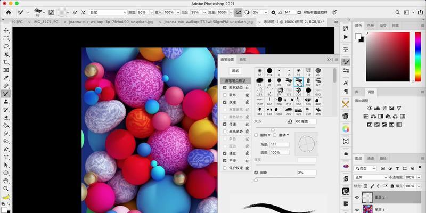Image resolution: width=426 pixels, height=213 pixels.
Task: Select the Paint Bucket tool
Action: pos(6,126)
